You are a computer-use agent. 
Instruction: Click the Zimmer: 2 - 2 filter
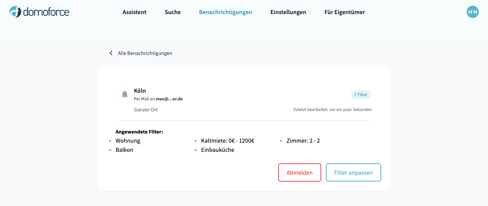pyautogui.click(x=303, y=141)
